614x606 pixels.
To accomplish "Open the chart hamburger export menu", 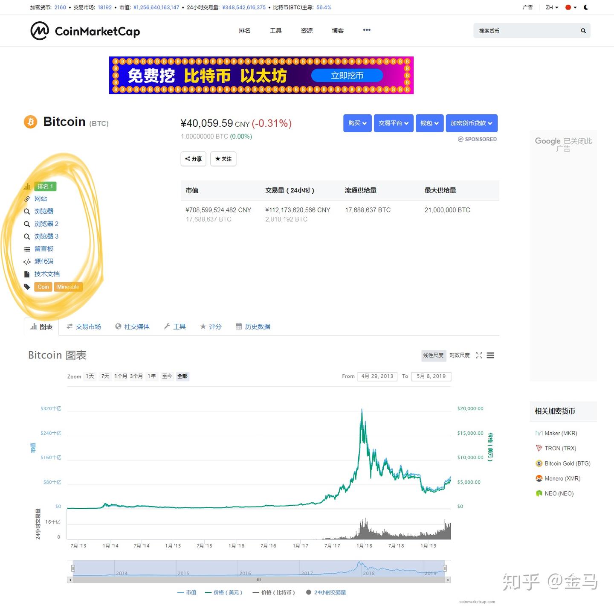I will (490, 355).
